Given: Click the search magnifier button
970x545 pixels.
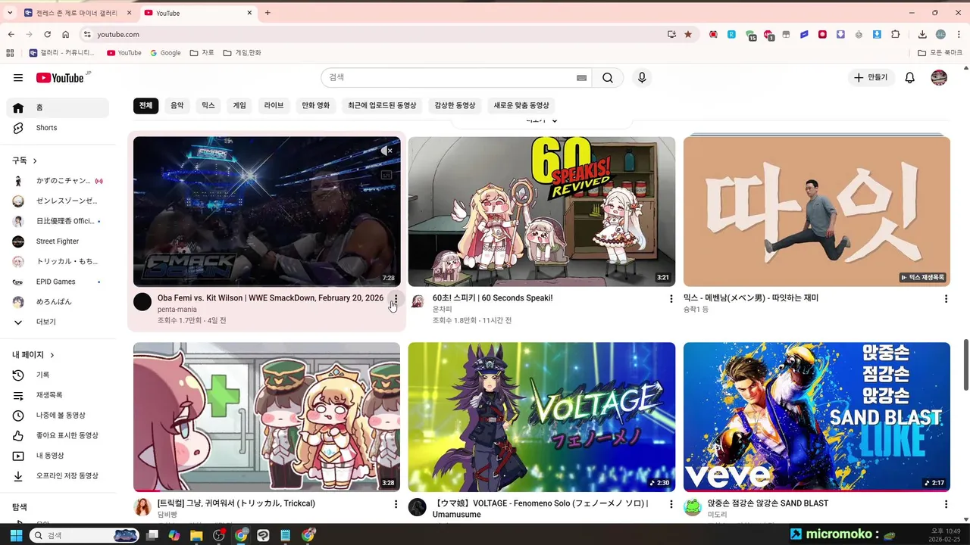Looking at the screenshot, I should pyautogui.click(x=608, y=78).
